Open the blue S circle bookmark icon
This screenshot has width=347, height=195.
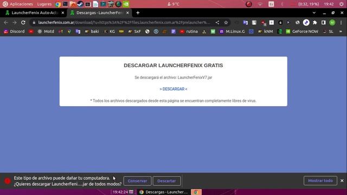point(156,31)
